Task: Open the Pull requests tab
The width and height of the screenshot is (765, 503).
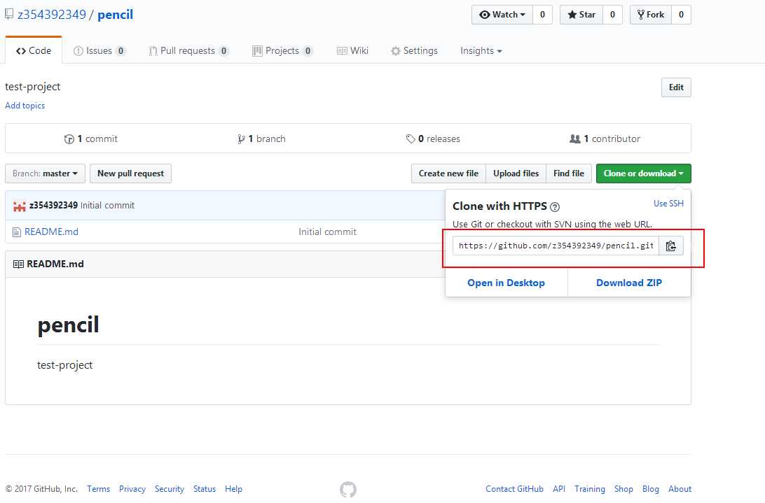Action: (x=189, y=50)
